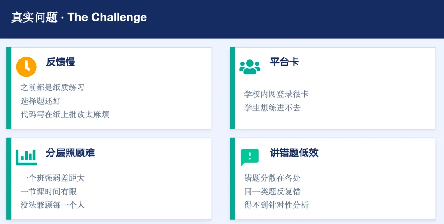Click the green bar chart icon
Image resolution: width=444 pixels, height=224 pixels.
pos(26,158)
